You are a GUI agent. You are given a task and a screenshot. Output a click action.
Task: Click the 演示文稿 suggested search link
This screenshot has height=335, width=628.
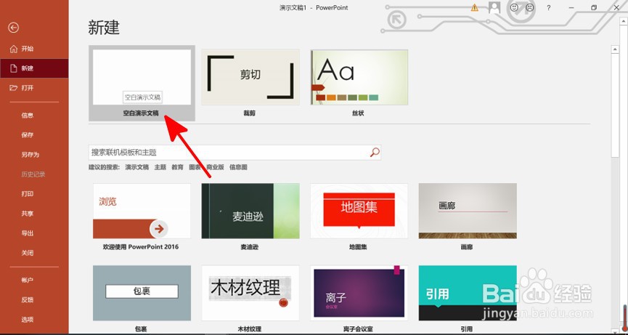[x=137, y=167]
